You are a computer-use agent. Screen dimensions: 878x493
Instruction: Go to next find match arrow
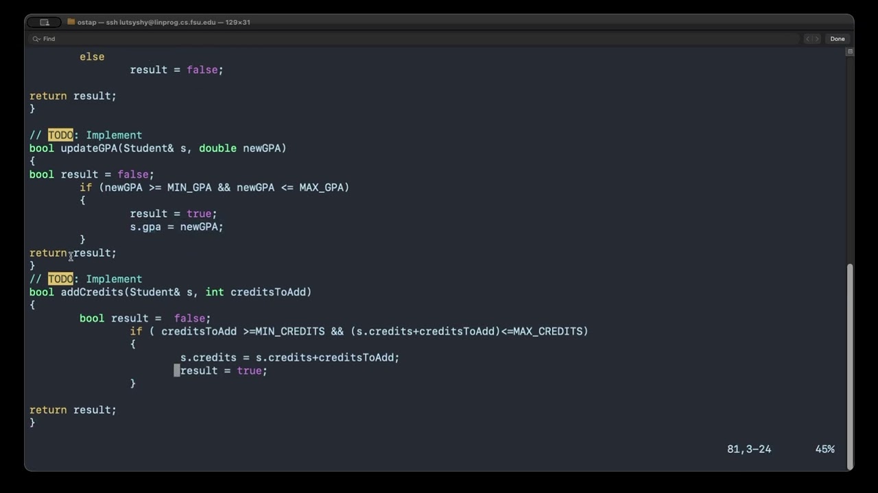click(x=816, y=39)
